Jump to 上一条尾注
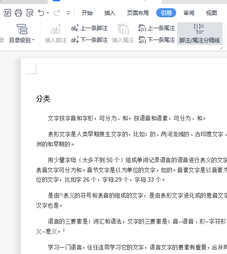The height and width of the screenshot is (254, 227). pyautogui.click(x=157, y=28)
